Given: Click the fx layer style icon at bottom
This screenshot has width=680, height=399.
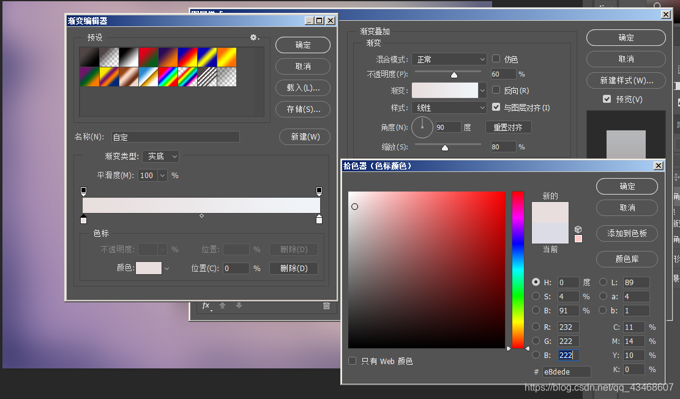Looking at the screenshot, I should [x=206, y=305].
